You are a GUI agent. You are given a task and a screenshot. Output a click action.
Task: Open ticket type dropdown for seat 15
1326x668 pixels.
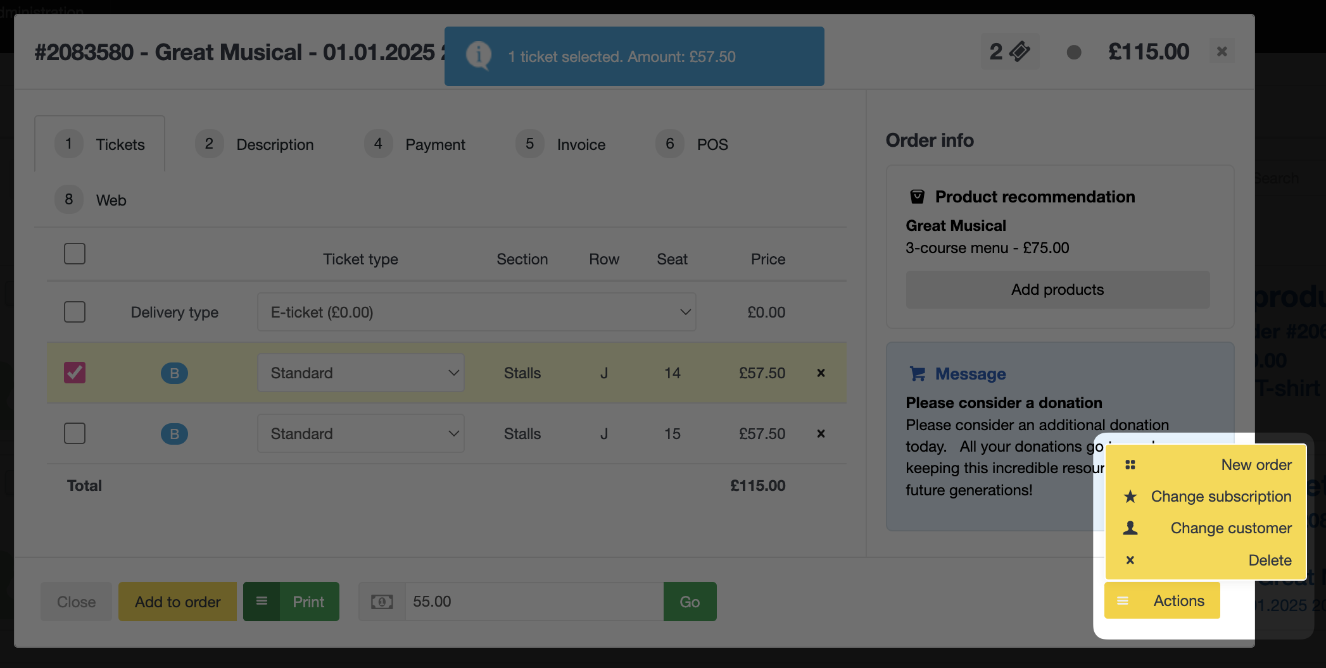pos(361,434)
